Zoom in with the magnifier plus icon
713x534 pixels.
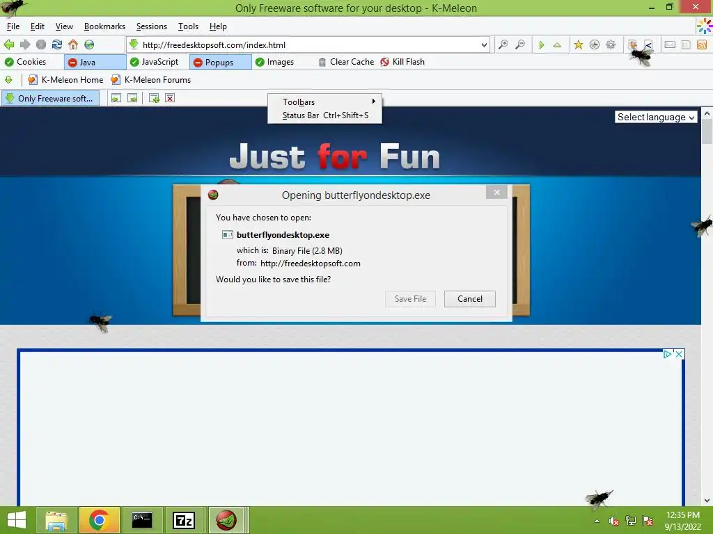point(503,44)
